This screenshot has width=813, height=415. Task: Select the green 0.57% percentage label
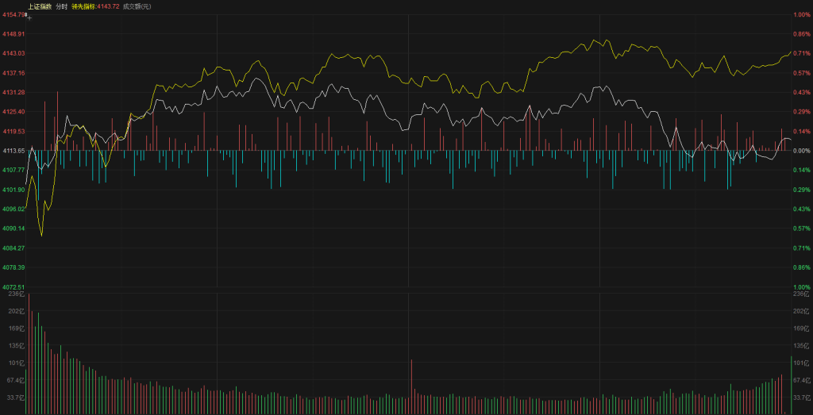click(x=801, y=229)
